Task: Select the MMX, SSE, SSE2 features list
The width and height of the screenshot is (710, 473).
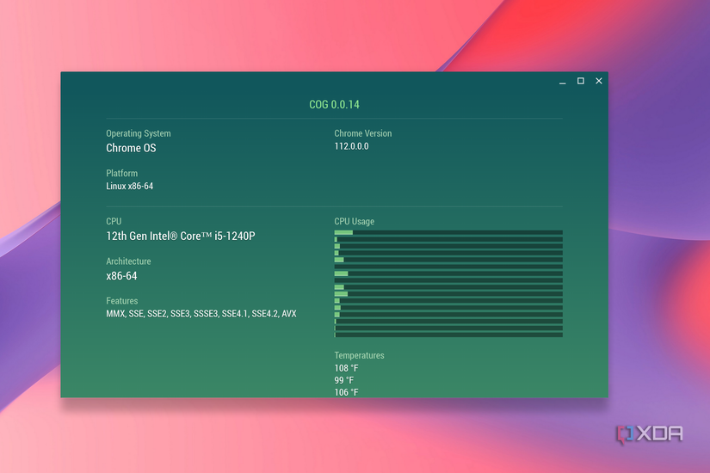Action: click(201, 314)
